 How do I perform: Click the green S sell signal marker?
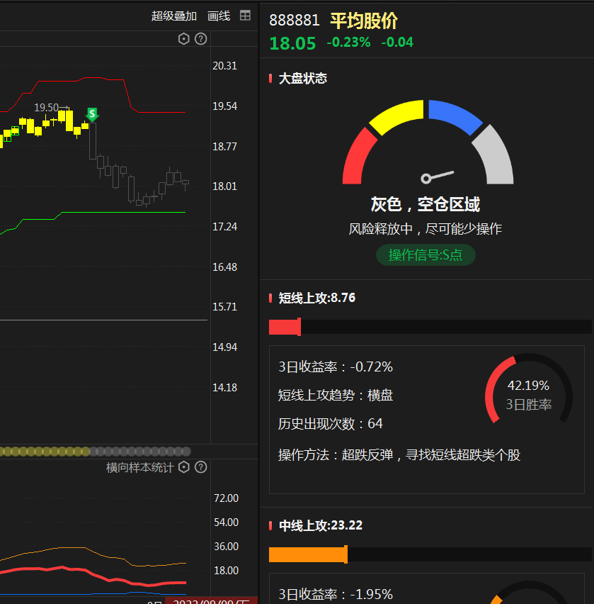tap(92, 114)
